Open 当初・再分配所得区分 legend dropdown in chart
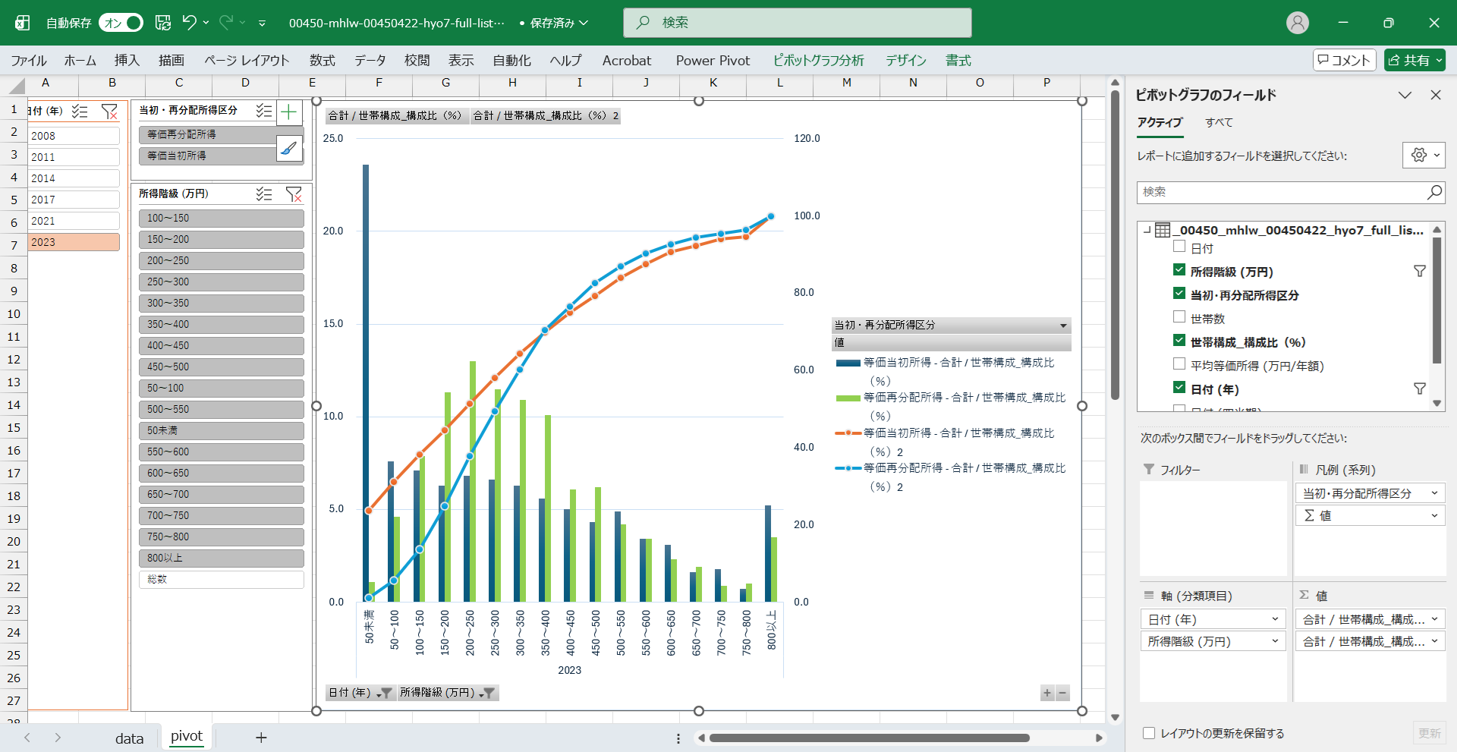 (1063, 326)
